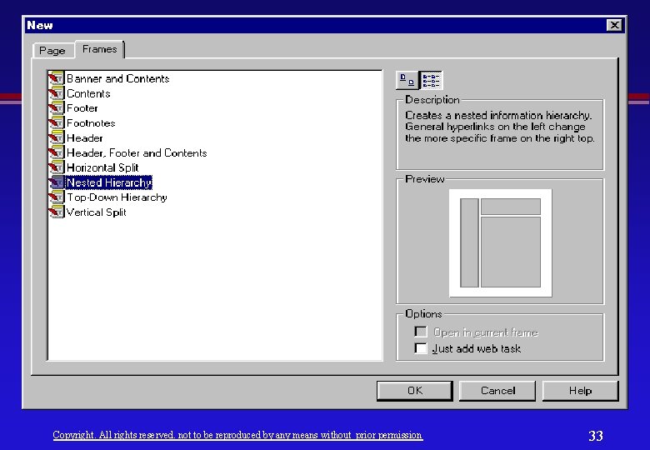This screenshot has height=450, width=650.
Task: Choose the Vertical Split template
Action: click(96, 212)
